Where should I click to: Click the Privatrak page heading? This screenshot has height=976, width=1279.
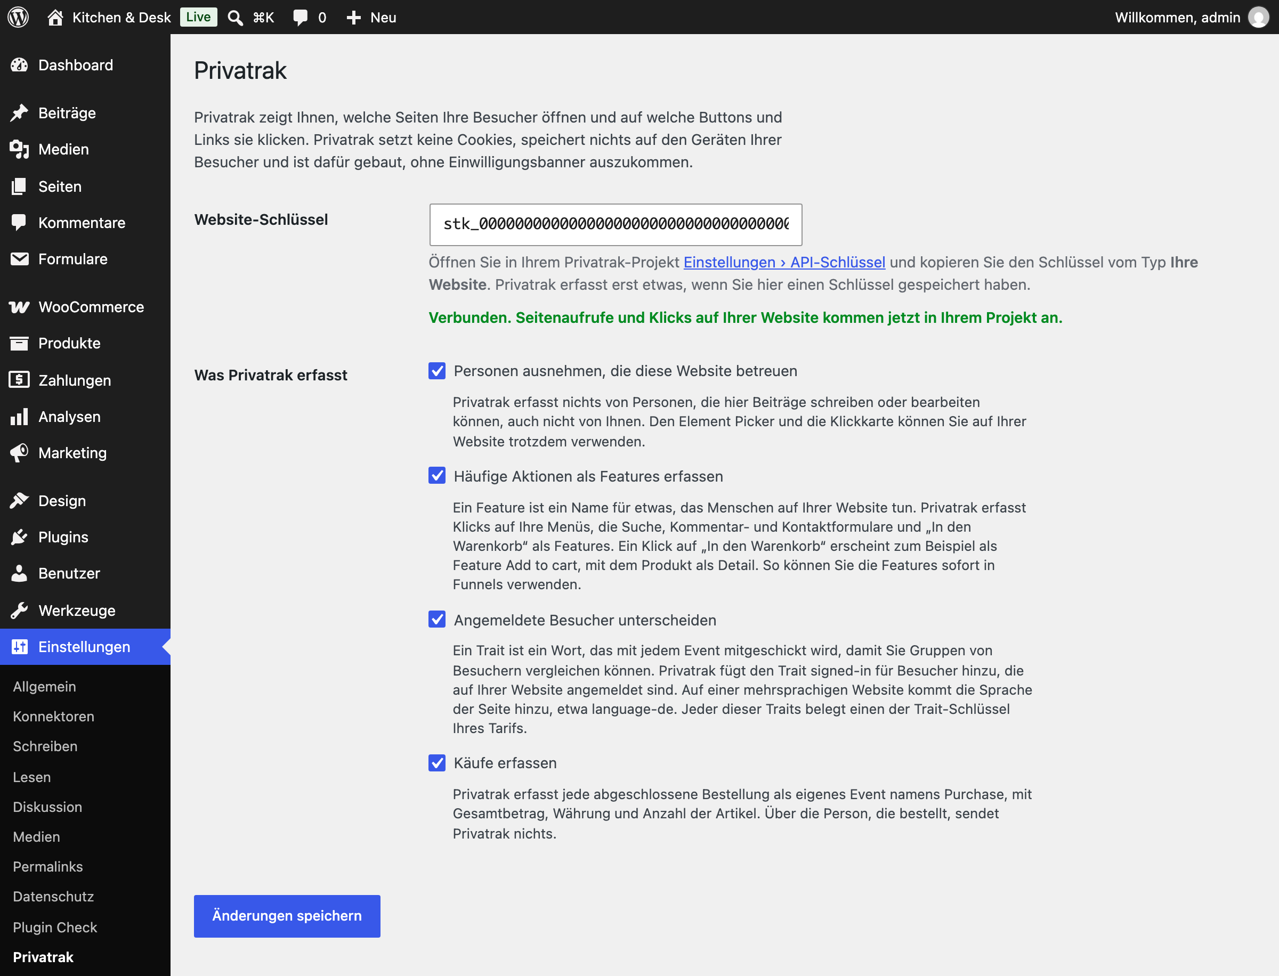pos(240,70)
